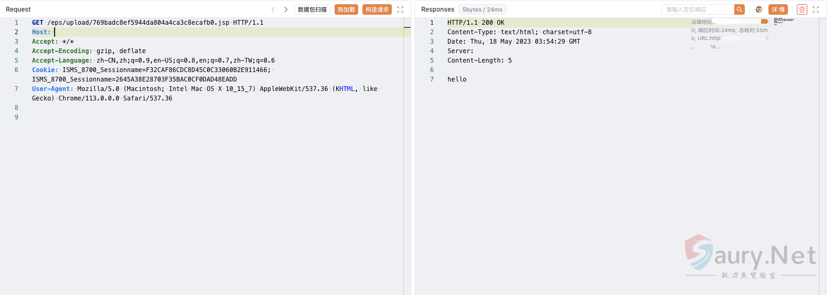Expand the Request panel to fullscreen
832x295 pixels.
coord(400,9)
